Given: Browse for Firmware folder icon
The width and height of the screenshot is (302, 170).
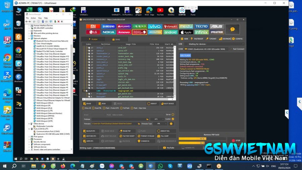Looking at the screenshot, I should click(x=139, y=124).
